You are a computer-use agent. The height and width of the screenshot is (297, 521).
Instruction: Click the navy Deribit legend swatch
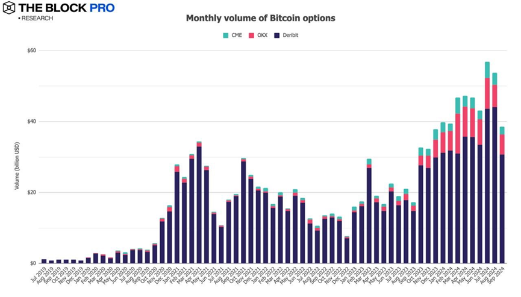coord(276,35)
